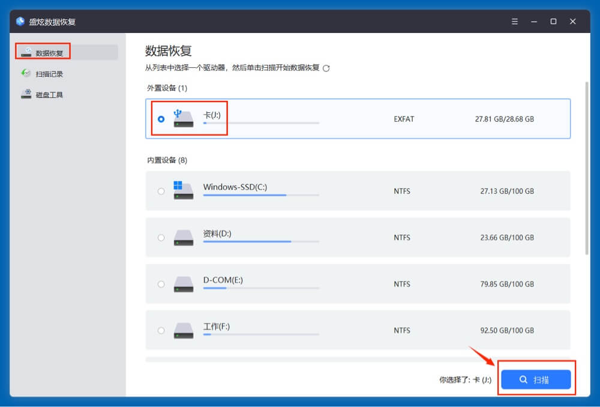Select the D-COM(E:) radio button
Screen dimensions: 600x407
point(161,284)
